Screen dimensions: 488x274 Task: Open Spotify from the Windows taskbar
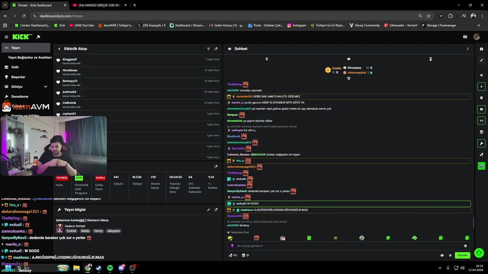click(110, 268)
